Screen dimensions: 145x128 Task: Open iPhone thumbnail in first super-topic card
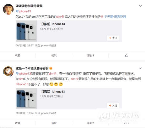pyautogui.click(x=26, y=31)
